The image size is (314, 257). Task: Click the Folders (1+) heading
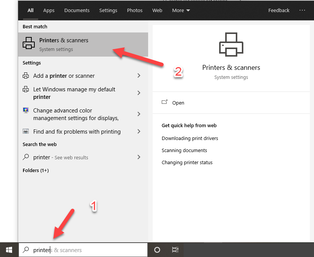[36, 171]
